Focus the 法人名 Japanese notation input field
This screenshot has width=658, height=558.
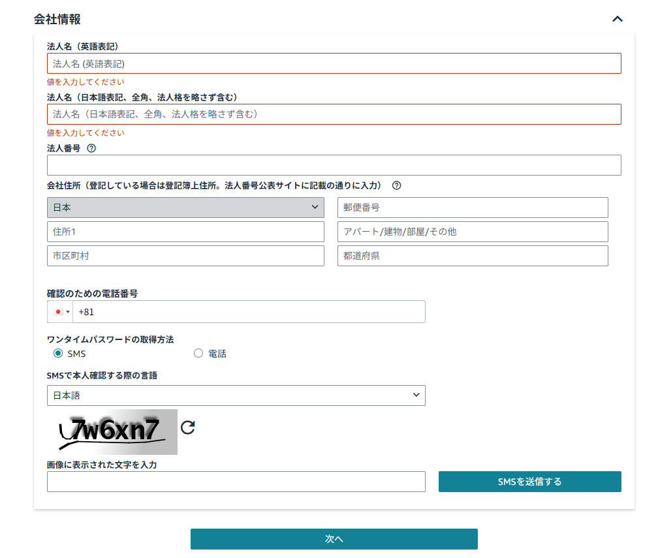[x=334, y=114]
